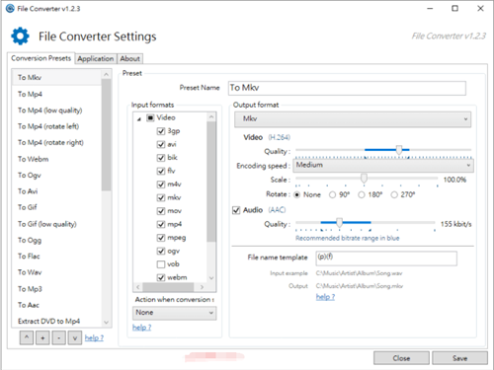Image resolution: width=494 pixels, height=370 pixels.
Task: Click input formats horizontal scroll right arrow
Action: pyautogui.click(x=203, y=287)
